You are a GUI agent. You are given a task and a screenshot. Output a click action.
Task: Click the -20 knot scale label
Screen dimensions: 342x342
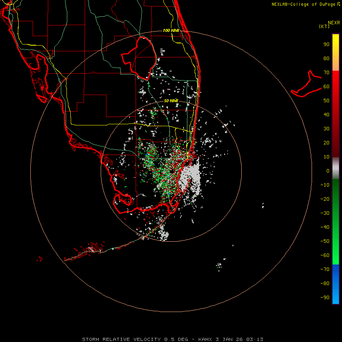pos(325,199)
